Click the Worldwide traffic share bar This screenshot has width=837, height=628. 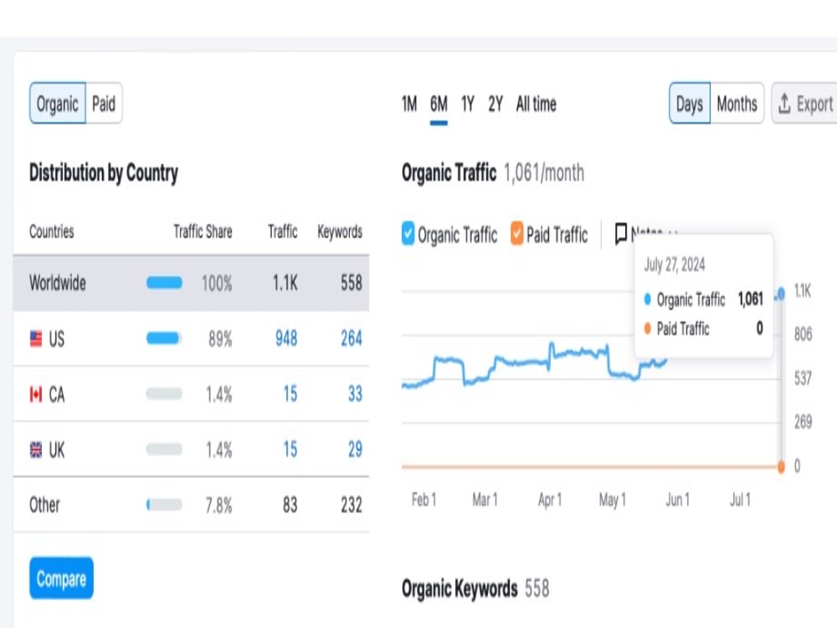164,284
